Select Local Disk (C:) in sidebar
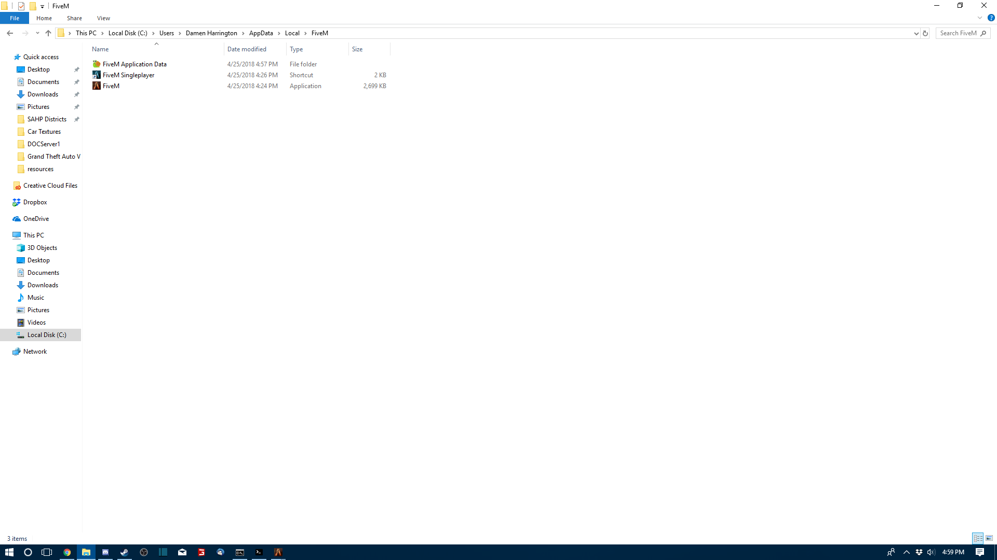997x560 pixels. click(x=41, y=335)
